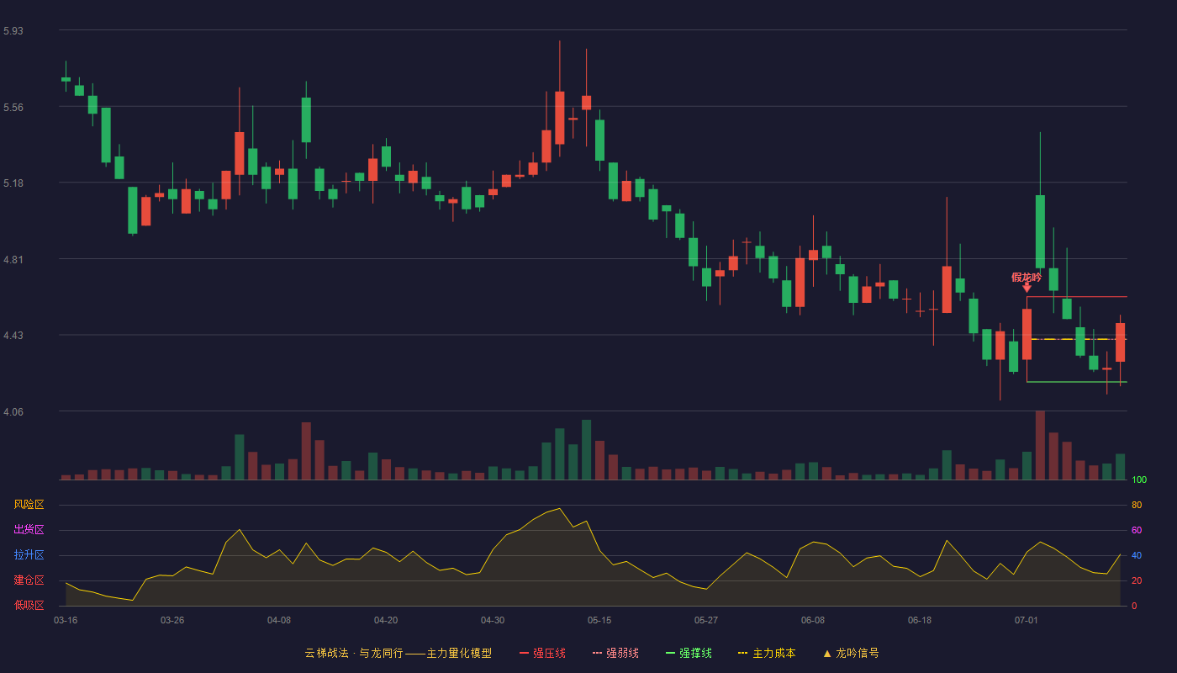This screenshot has width=1177, height=673.
Task: Click the 20 indicator scale label
Action: [1137, 581]
